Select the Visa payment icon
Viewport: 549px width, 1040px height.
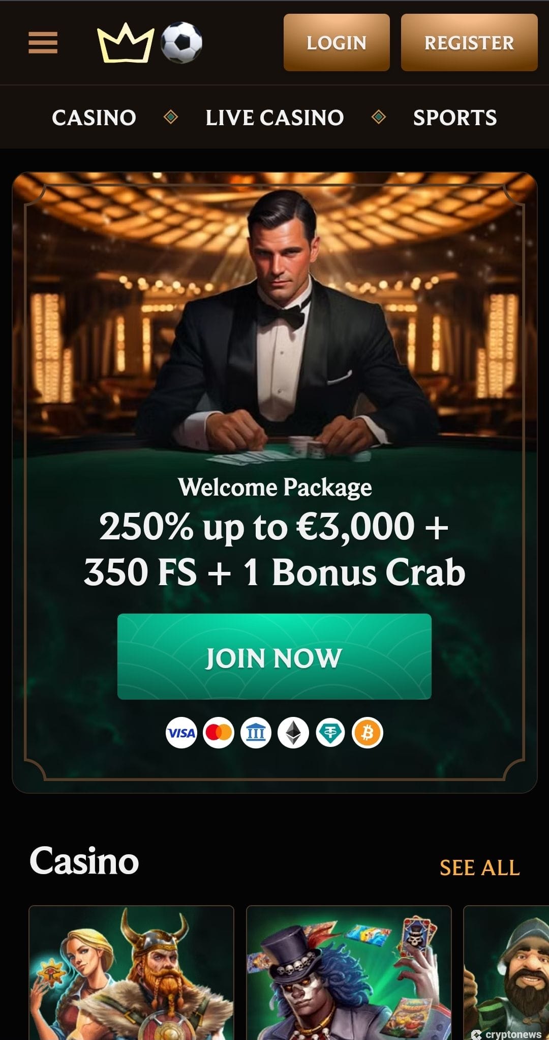181,733
